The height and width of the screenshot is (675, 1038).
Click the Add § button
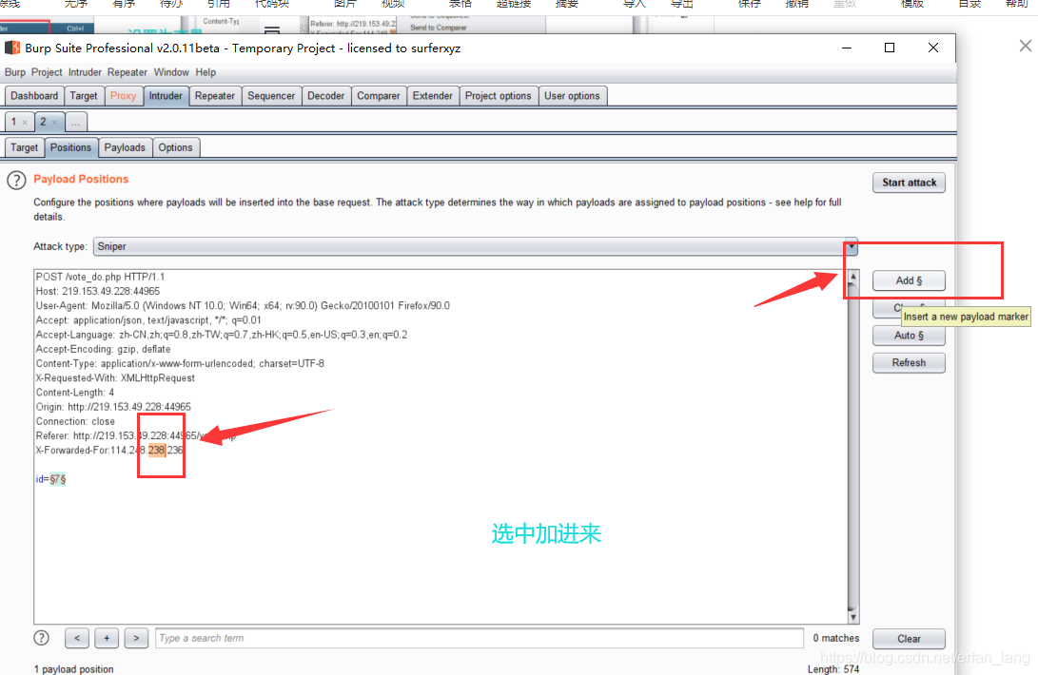pyautogui.click(x=909, y=280)
